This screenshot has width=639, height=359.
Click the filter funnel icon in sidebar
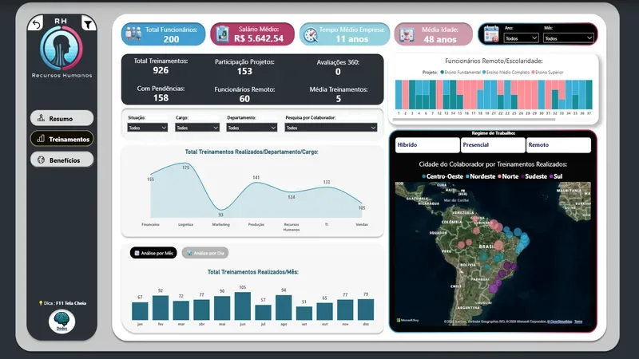click(x=88, y=24)
